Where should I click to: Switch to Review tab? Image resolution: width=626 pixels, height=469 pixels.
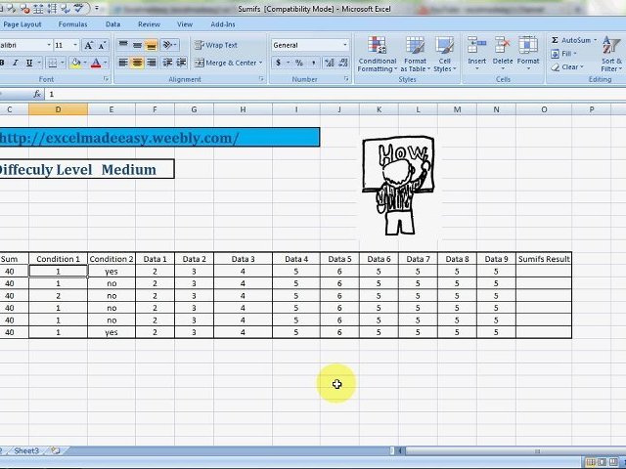click(149, 24)
